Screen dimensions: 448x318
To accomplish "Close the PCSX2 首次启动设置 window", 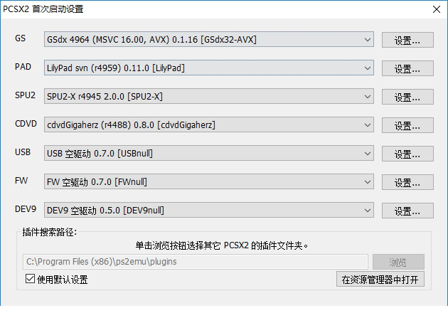I will [x=435, y=9].
